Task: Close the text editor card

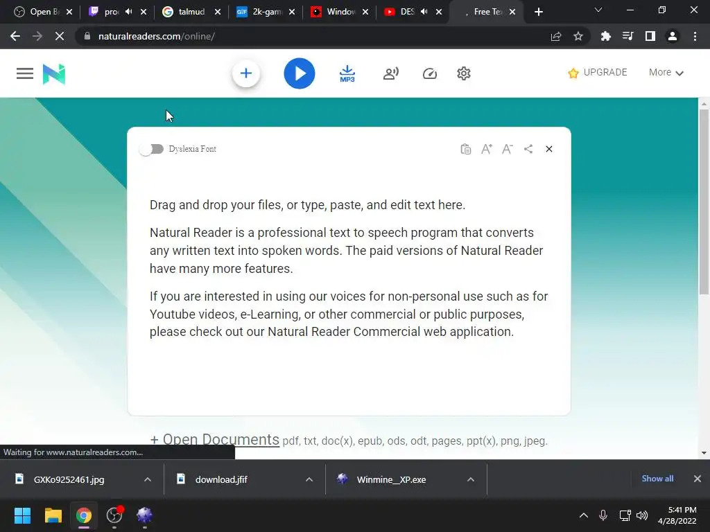Action: [x=549, y=149]
